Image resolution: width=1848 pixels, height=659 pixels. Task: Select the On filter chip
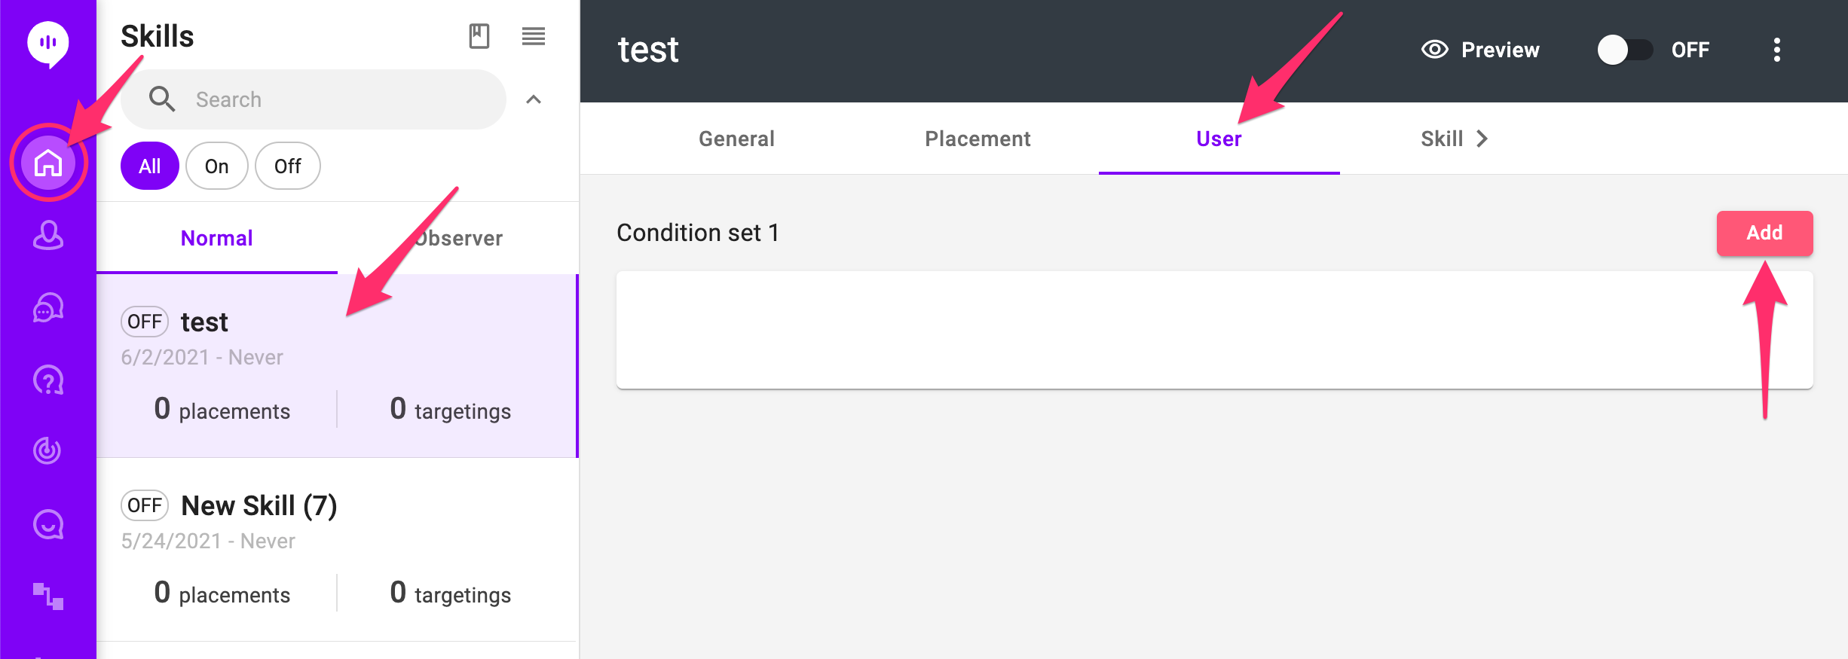pos(216,166)
